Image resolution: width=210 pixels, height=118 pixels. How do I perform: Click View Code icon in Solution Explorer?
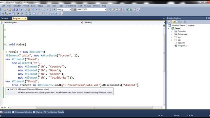click(181, 22)
